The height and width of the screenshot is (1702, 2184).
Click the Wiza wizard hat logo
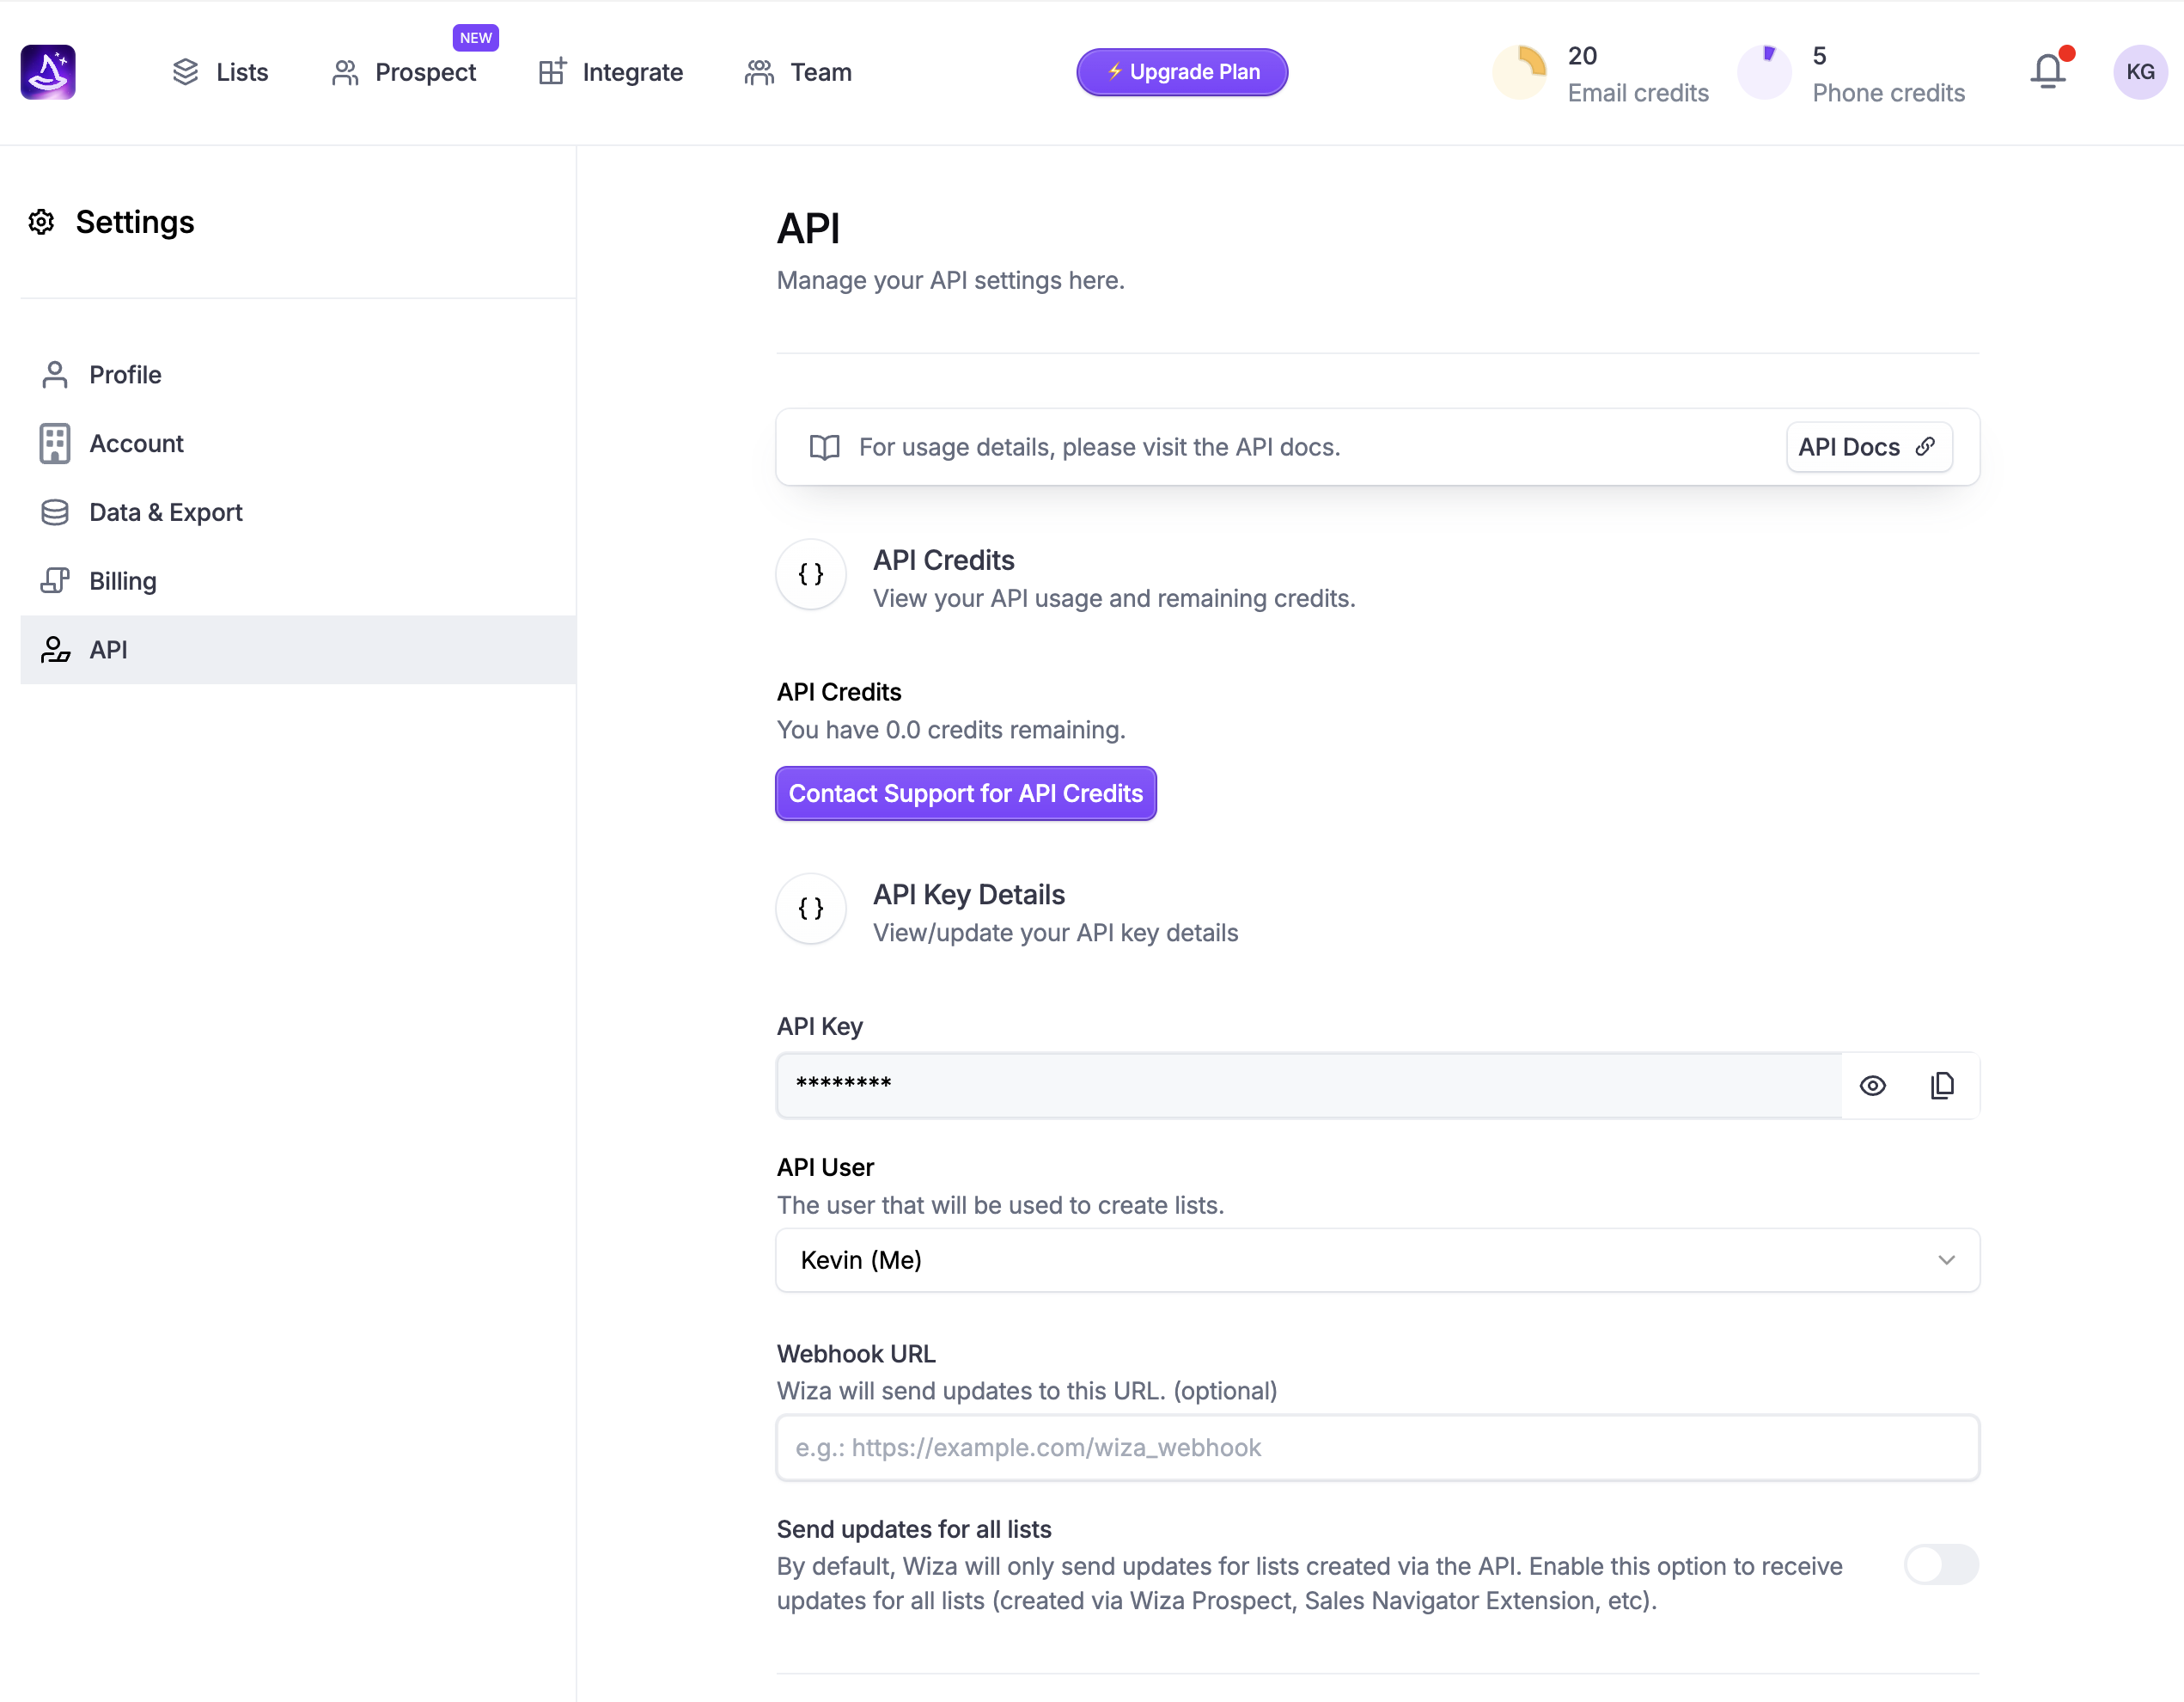[x=48, y=72]
